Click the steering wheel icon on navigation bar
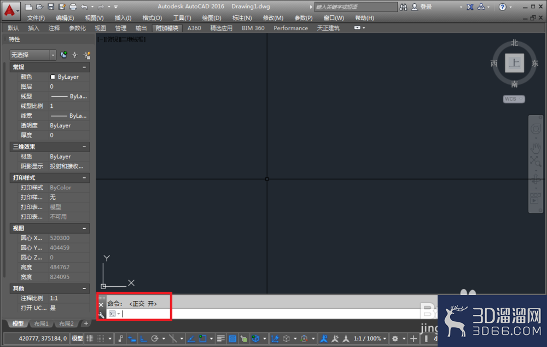Image resolution: width=547 pixels, height=347 pixels. tap(536, 129)
